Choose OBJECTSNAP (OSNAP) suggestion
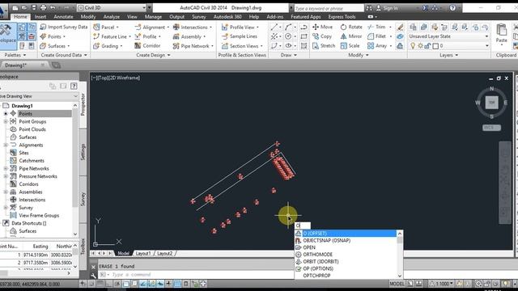The height and width of the screenshot is (291, 518). 346,241
